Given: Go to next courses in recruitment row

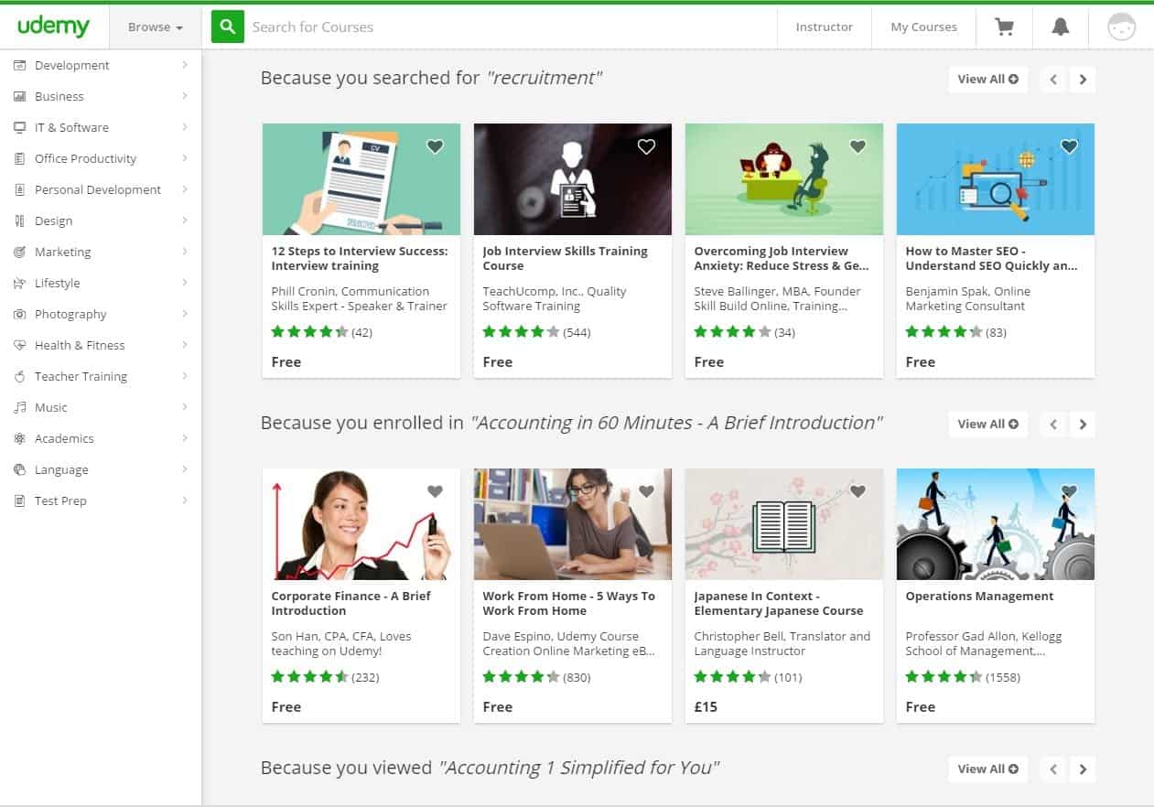Looking at the screenshot, I should (1083, 80).
